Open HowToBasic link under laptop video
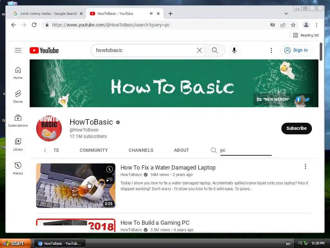This screenshot has width=330, height=248. [131, 175]
